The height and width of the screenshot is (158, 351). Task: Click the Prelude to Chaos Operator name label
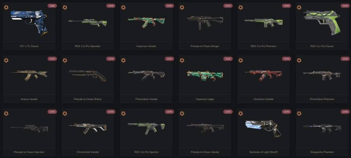(29, 152)
